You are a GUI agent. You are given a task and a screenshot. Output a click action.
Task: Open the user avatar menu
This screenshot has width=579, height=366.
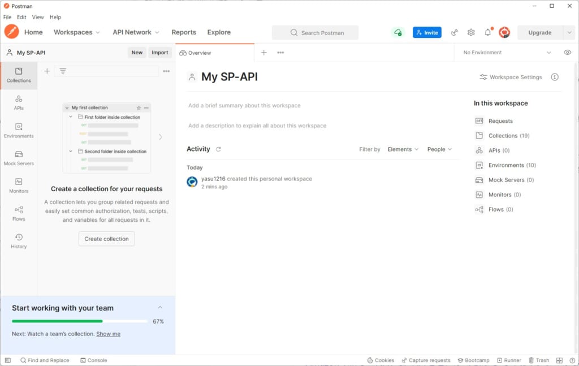coord(504,32)
